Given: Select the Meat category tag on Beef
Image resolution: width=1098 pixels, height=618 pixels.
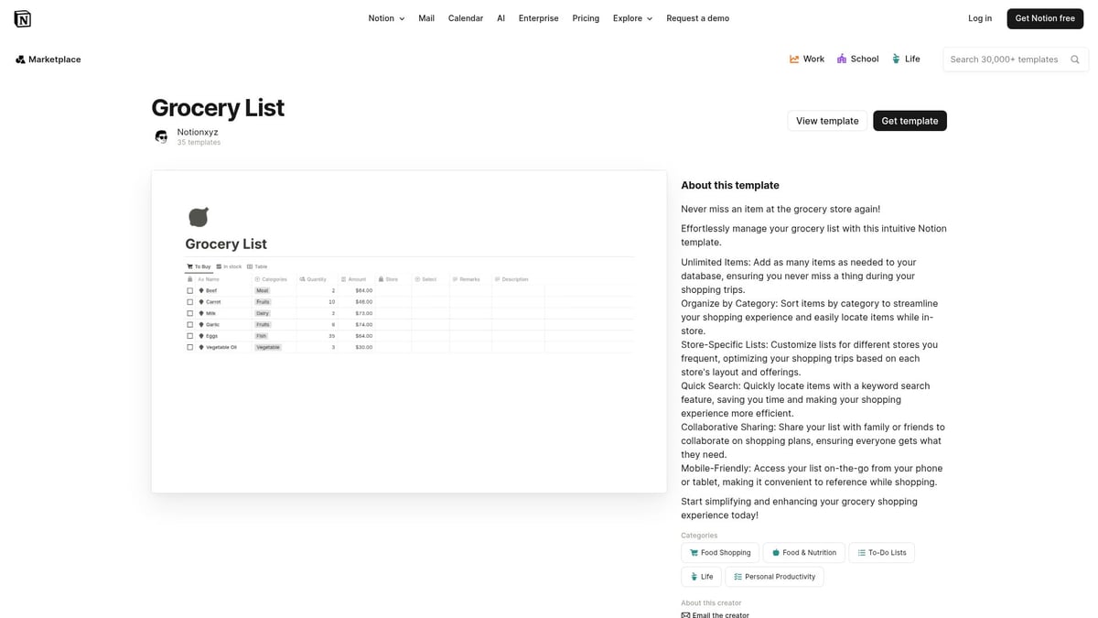Looking at the screenshot, I should [263, 290].
